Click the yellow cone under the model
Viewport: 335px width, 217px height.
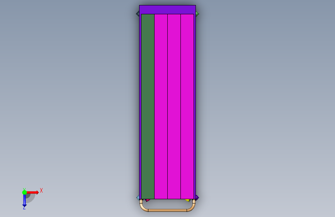[187, 200]
